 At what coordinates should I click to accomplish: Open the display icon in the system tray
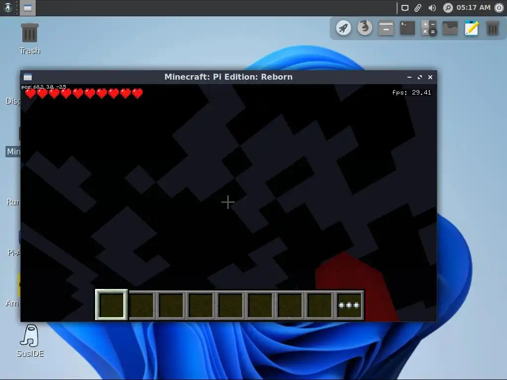[x=405, y=8]
